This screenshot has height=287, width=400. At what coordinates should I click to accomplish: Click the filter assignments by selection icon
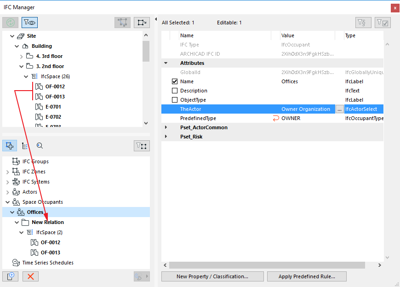142,146
